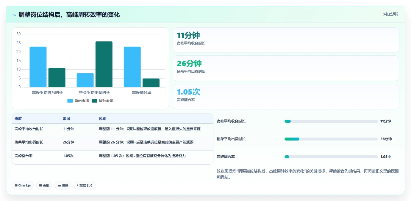Click the Chart.js tag chip

(23, 185)
